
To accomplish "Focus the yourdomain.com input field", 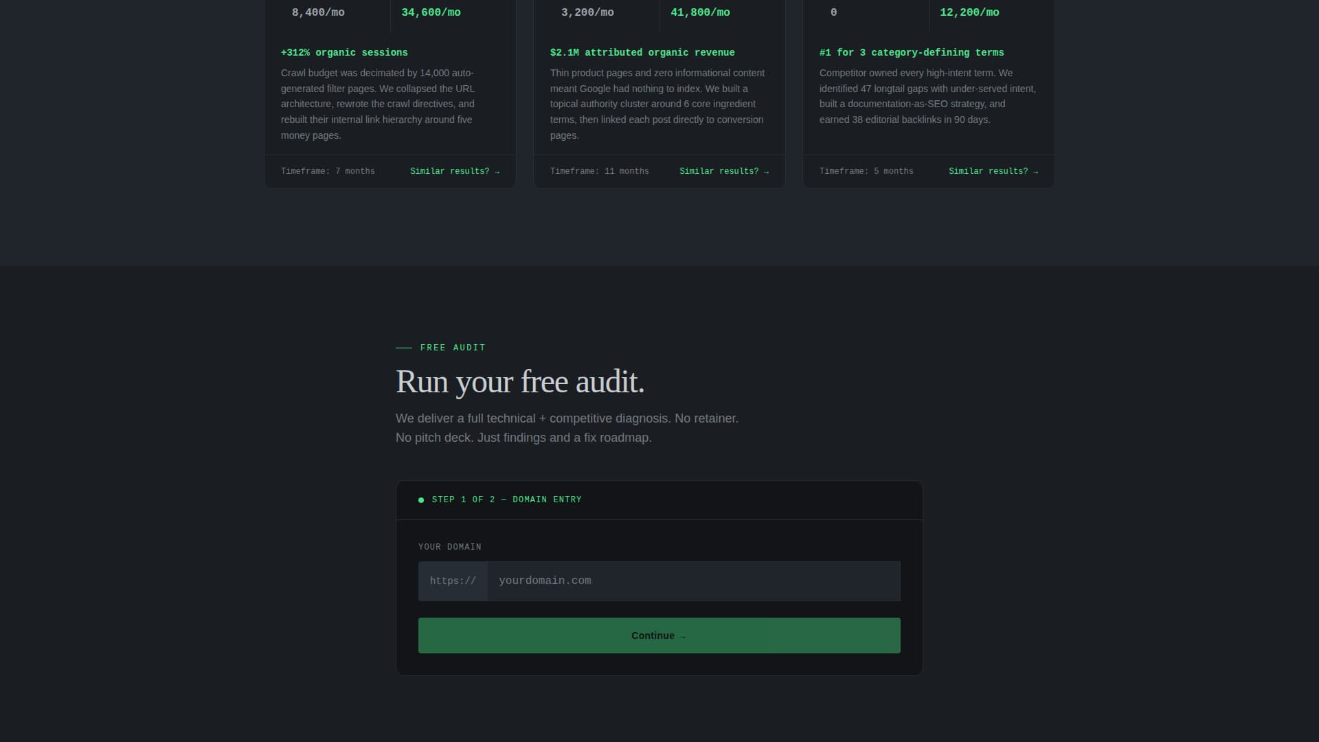I will [x=694, y=581].
